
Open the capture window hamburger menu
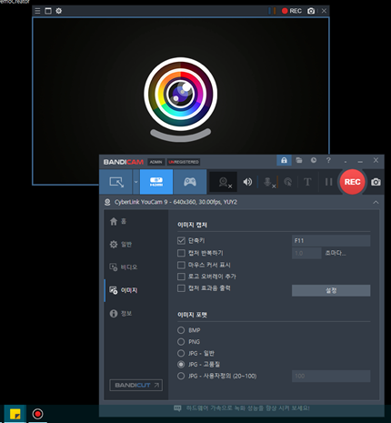(37, 11)
